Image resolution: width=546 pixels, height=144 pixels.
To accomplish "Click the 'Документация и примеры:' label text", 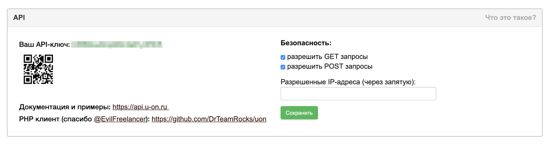I will [x=65, y=107].
